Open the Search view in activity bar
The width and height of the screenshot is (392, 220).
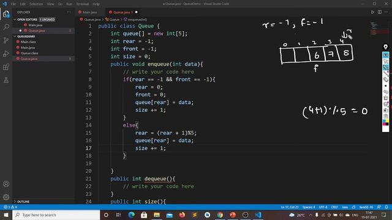pos(6,27)
